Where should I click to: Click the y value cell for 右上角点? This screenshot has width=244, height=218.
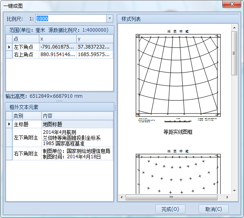tap(94, 54)
